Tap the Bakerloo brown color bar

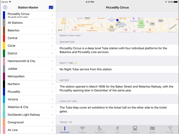pos(4,30)
